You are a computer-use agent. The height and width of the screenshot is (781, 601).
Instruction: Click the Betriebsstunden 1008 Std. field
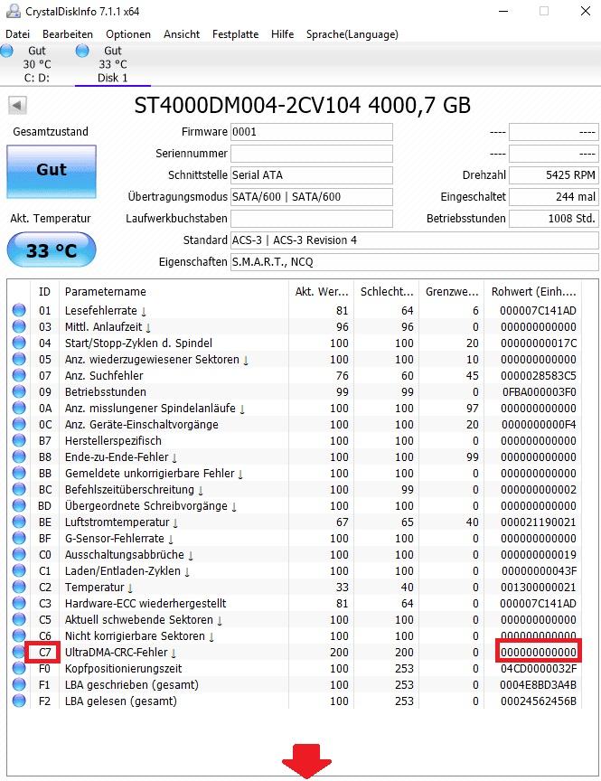pyautogui.click(x=554, y=219)
